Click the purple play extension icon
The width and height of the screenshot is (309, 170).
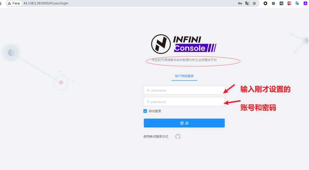click(x=305, y=3)
